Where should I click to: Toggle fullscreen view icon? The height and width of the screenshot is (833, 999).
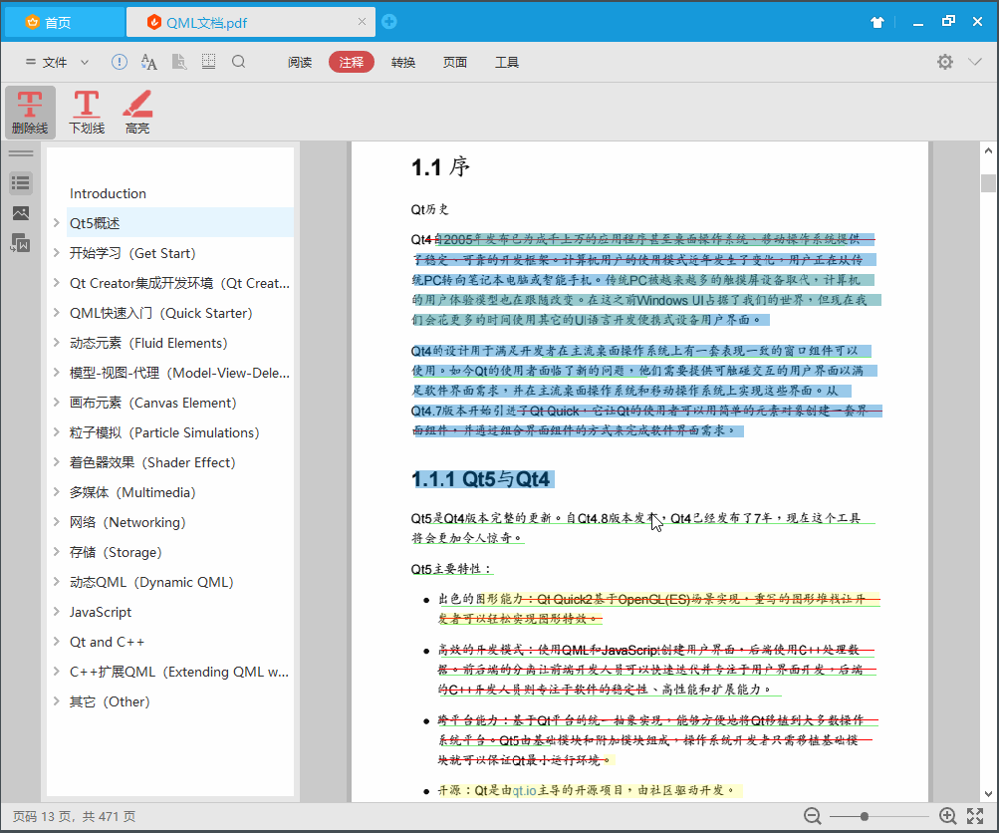[975, 816]
